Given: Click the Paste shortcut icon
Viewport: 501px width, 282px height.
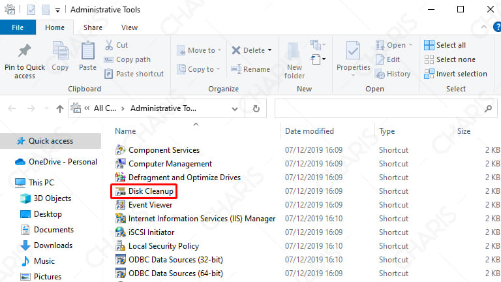Looking at the screenshot, I should (109, 74).
